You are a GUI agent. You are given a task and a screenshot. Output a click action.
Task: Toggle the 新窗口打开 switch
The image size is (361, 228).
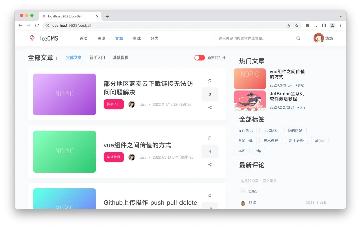(x=199, y=58)
